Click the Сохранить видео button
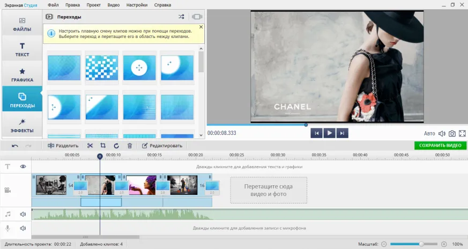 (440, 146)
